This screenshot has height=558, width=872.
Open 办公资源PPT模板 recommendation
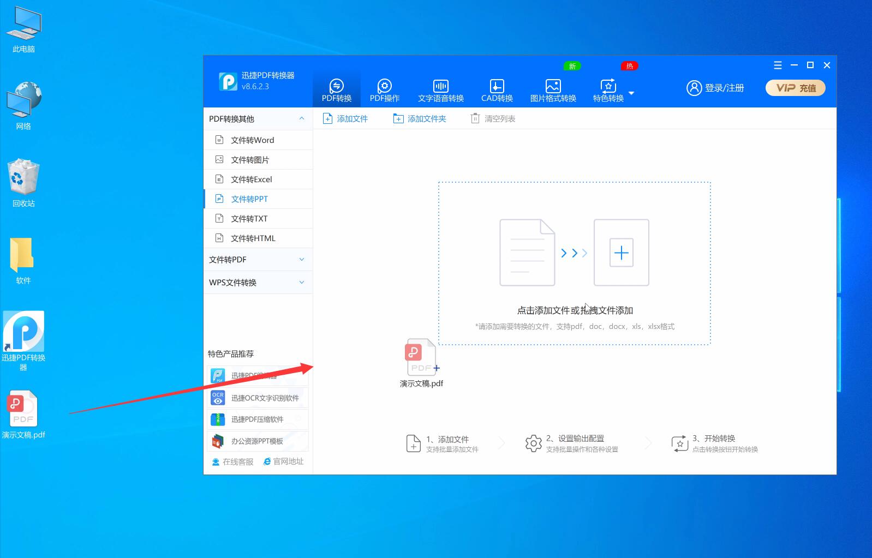coord(258,441)
